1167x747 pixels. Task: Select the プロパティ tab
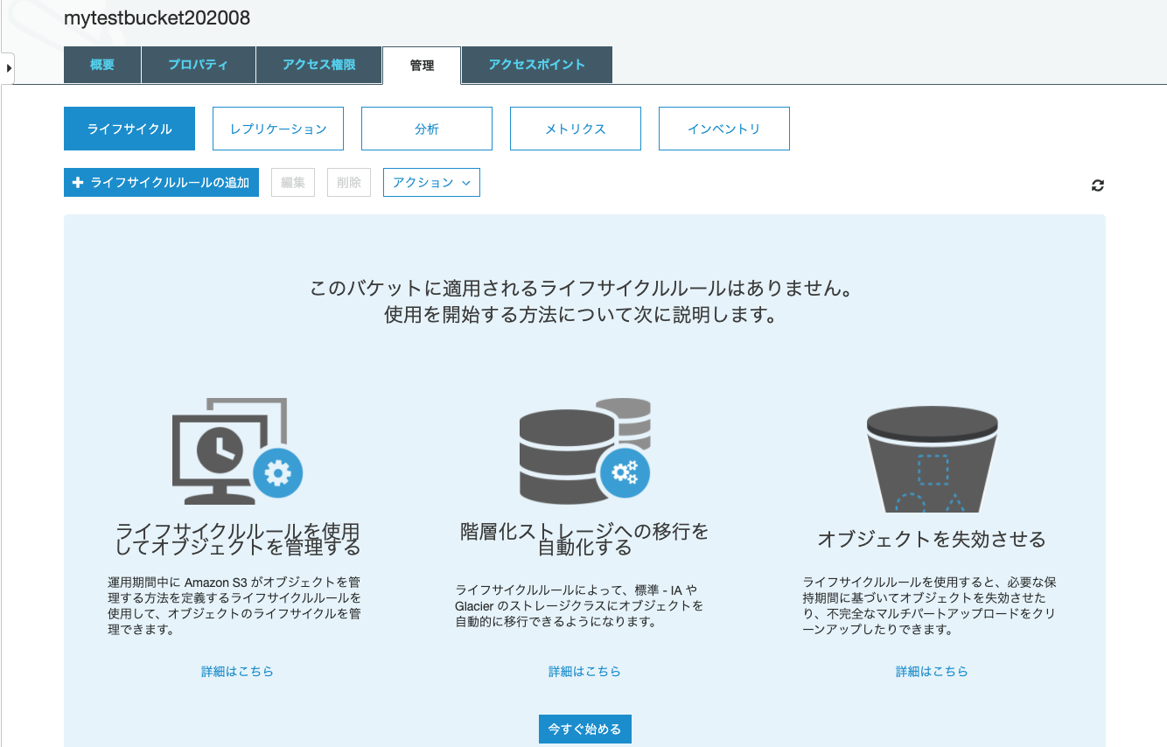tap(198, 65)
